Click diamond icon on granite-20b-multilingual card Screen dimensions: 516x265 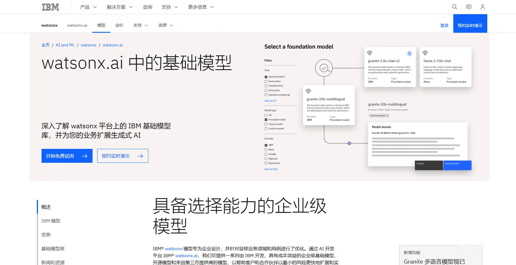[309, 91]
